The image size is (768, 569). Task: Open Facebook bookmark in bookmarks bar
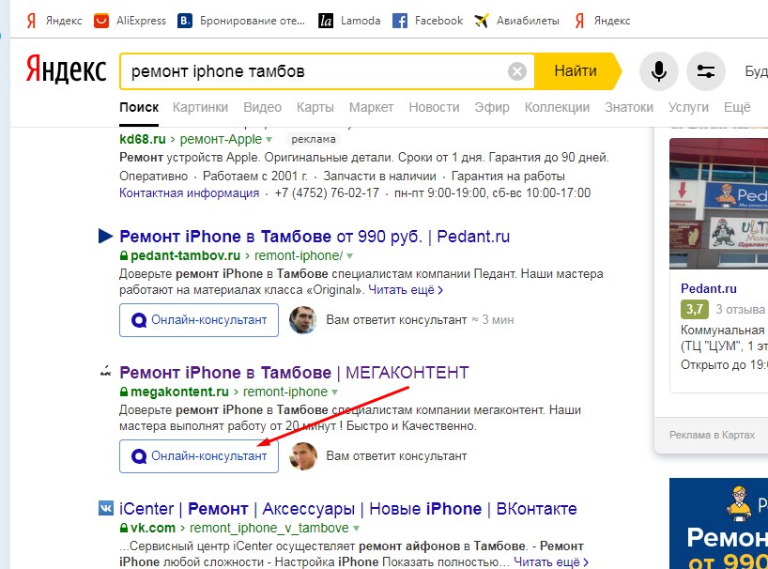click(427, 21)
